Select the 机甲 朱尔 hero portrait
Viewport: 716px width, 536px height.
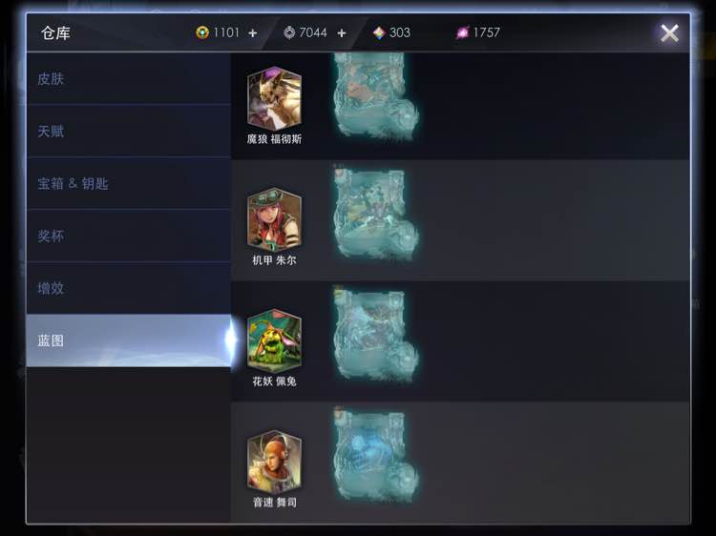pos(274,219)
